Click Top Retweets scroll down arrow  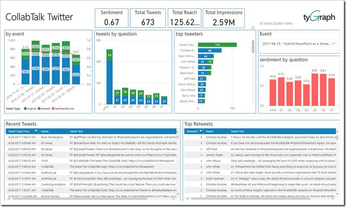(337, 194)
